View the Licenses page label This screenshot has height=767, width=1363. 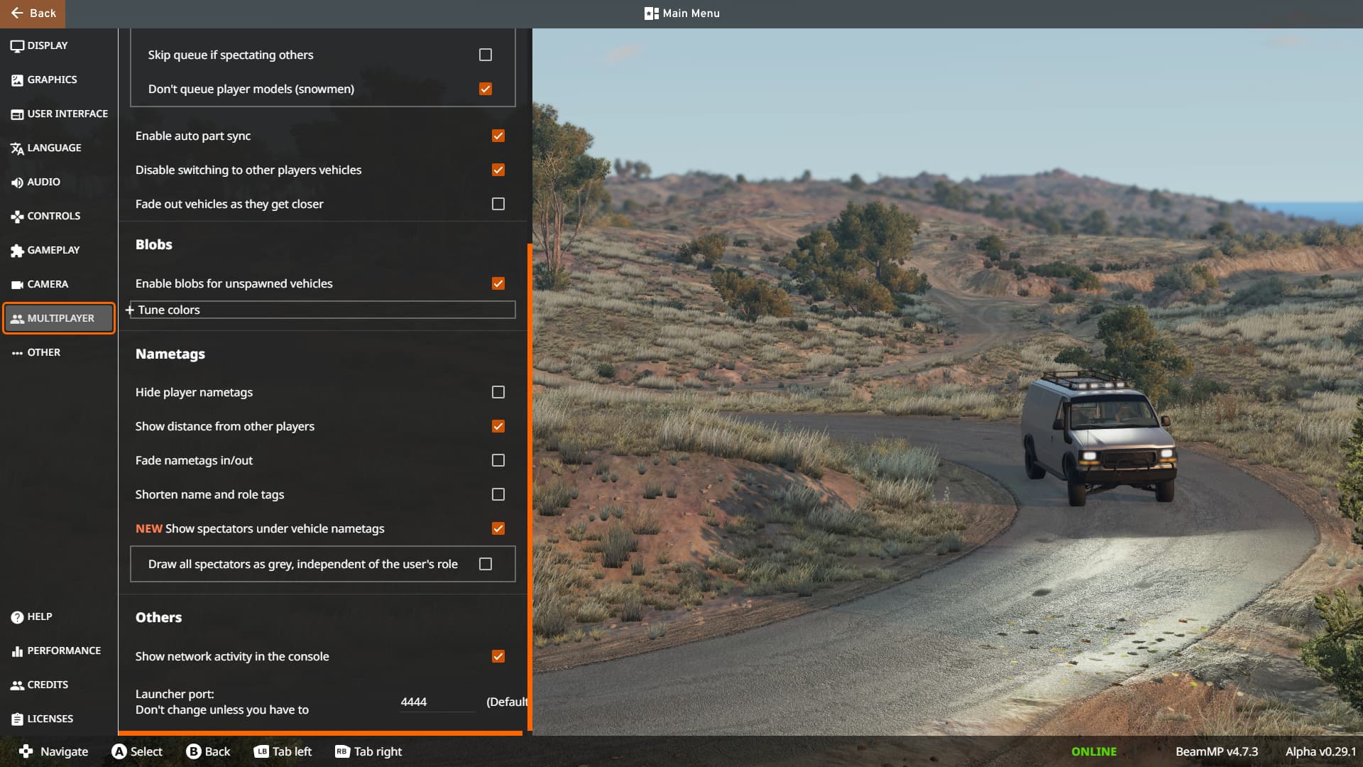[50, 719]
